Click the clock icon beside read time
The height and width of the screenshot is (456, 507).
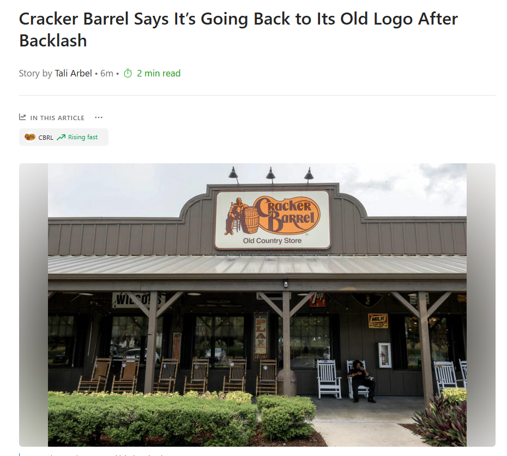pos(128,74)
